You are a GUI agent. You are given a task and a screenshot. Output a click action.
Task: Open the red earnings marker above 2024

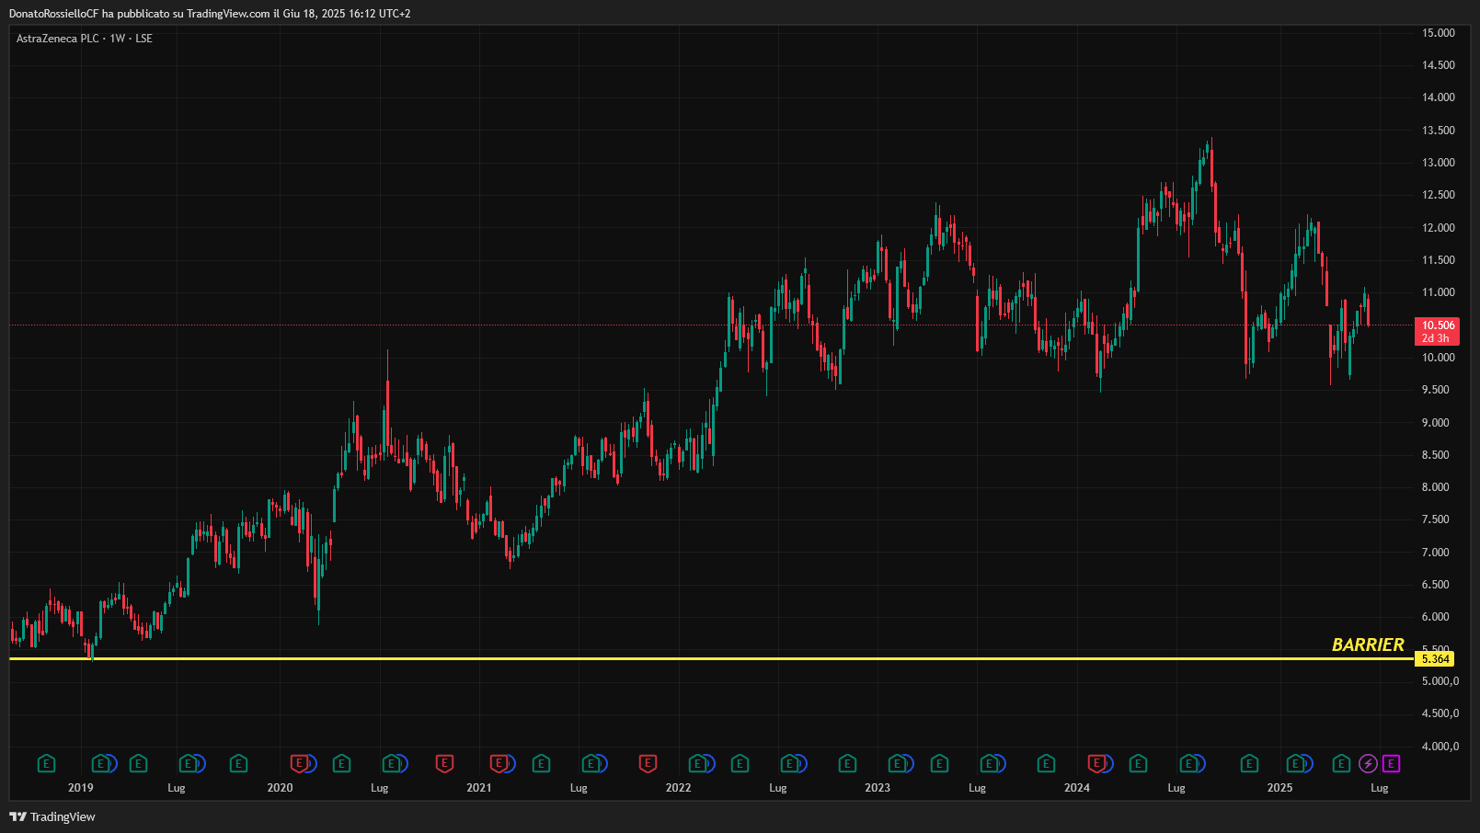tap(1096, 763)
